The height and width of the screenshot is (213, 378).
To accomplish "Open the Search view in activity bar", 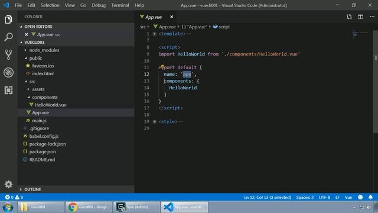I will tap(8, 37).
